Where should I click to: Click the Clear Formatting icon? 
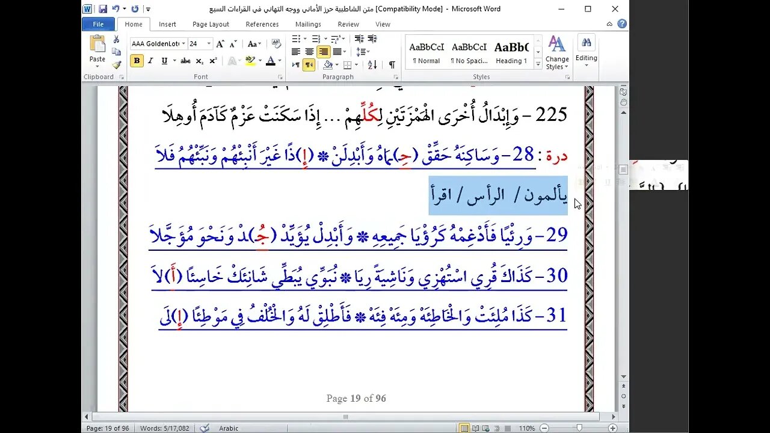276,44
